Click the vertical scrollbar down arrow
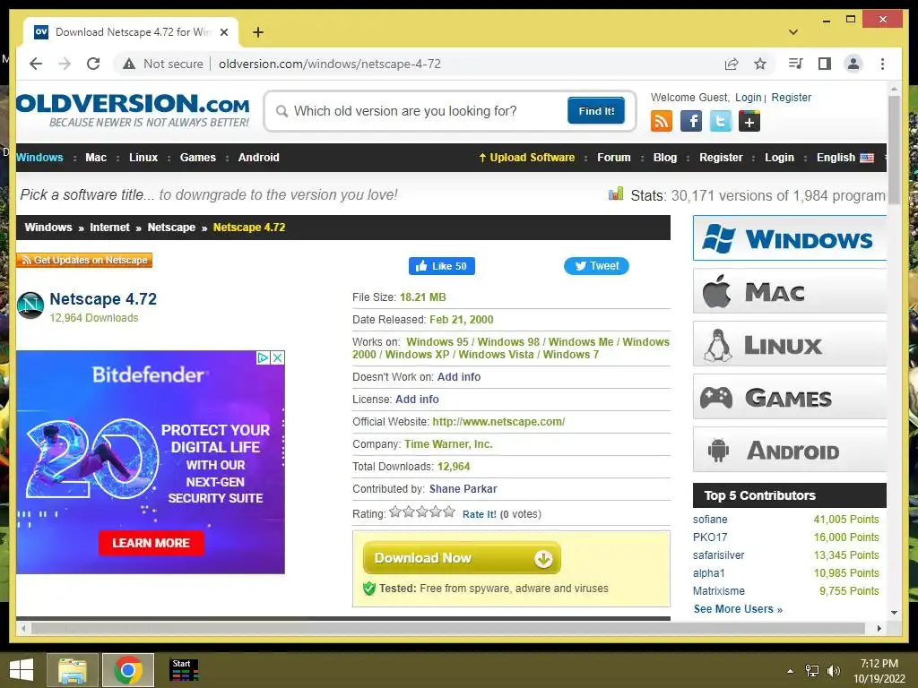Viewport: 918px width, 688px height. (x=894, y=613)
